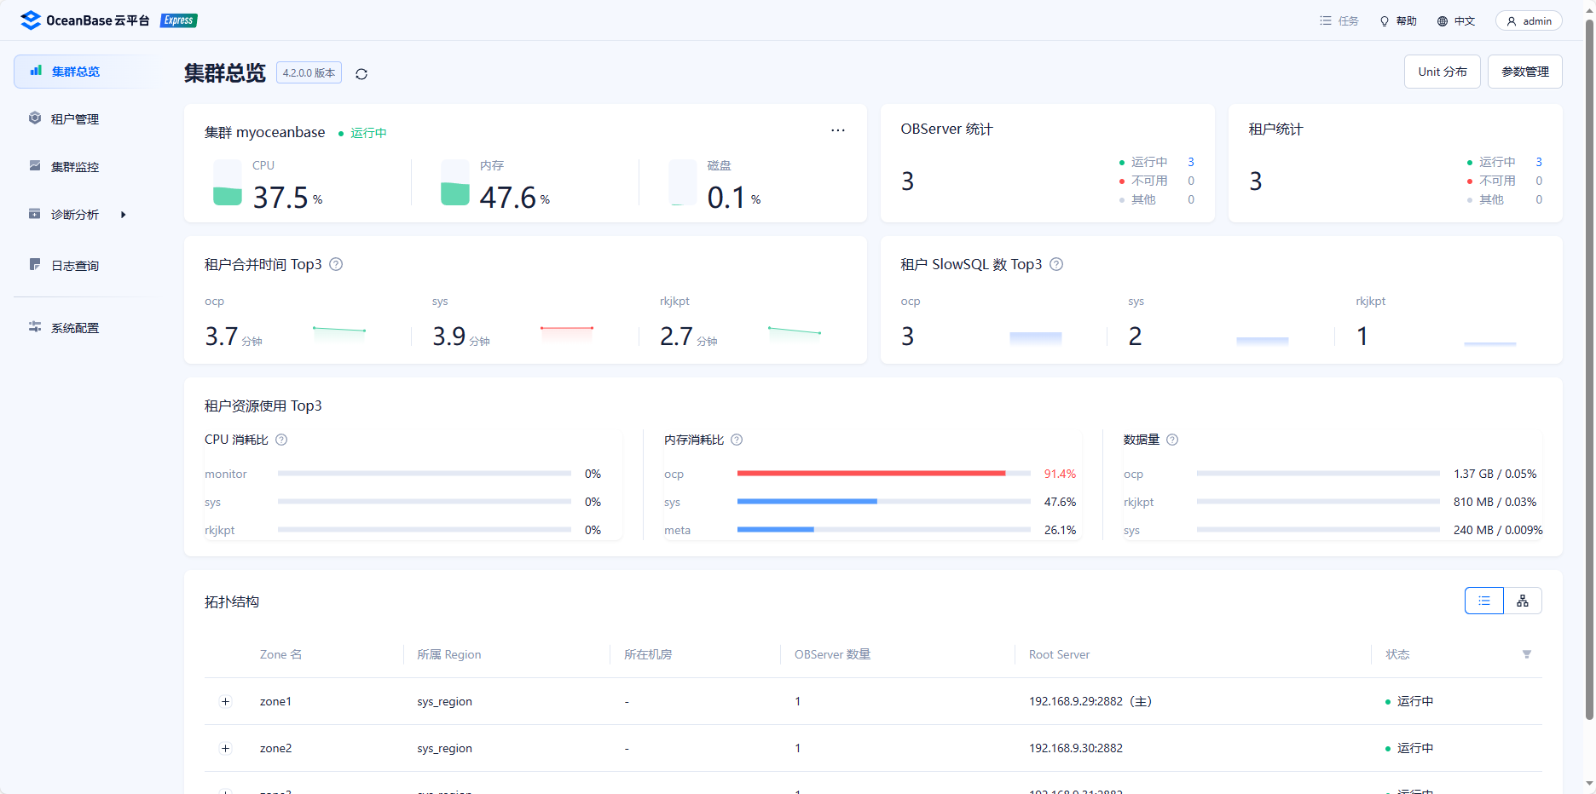Click the OceanBase logo icon
The image size is (1596, 794).
31,20
